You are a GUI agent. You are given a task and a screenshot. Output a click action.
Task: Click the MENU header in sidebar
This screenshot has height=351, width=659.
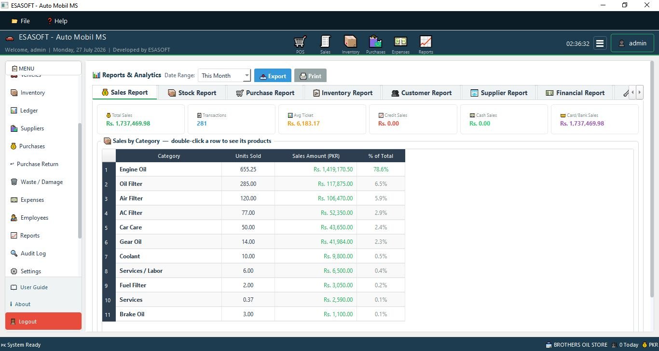[x=43, y=69]
